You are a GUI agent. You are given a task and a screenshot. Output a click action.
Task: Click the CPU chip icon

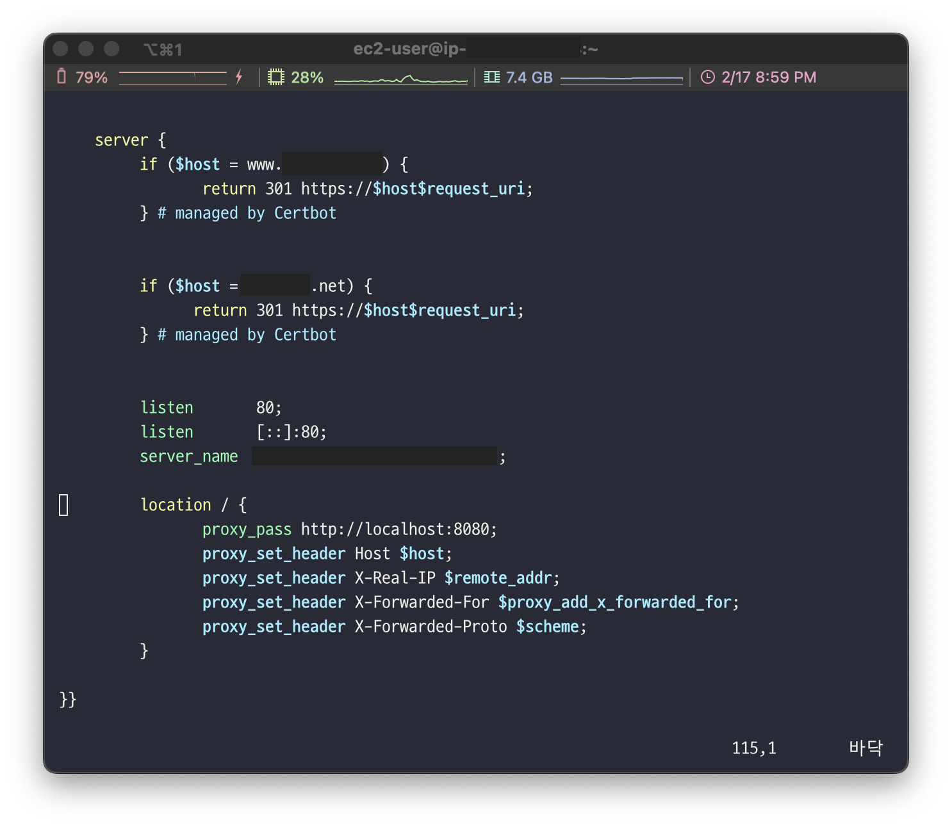(275, 77)
